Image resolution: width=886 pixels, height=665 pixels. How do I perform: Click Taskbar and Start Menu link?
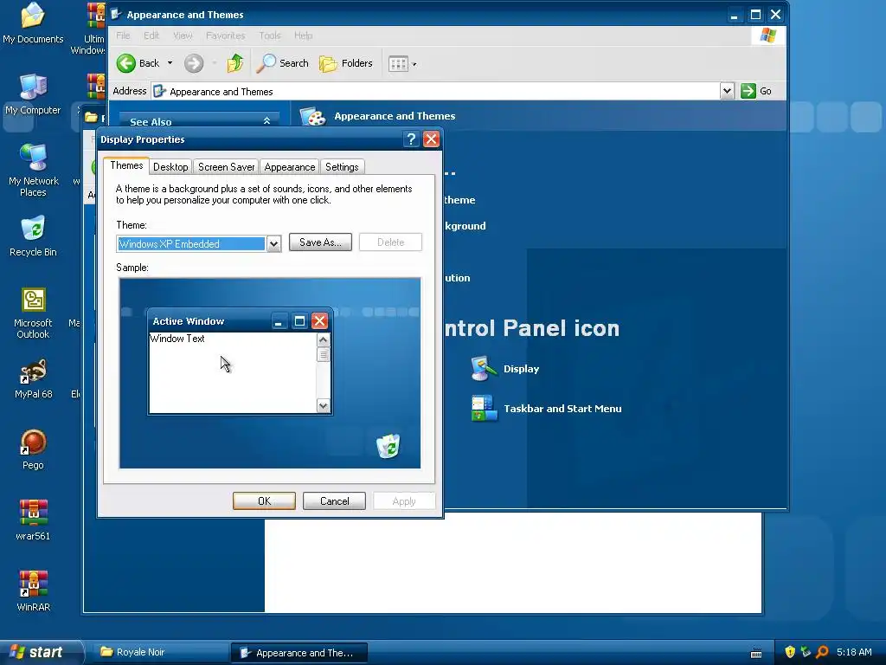tap(562, 409)
